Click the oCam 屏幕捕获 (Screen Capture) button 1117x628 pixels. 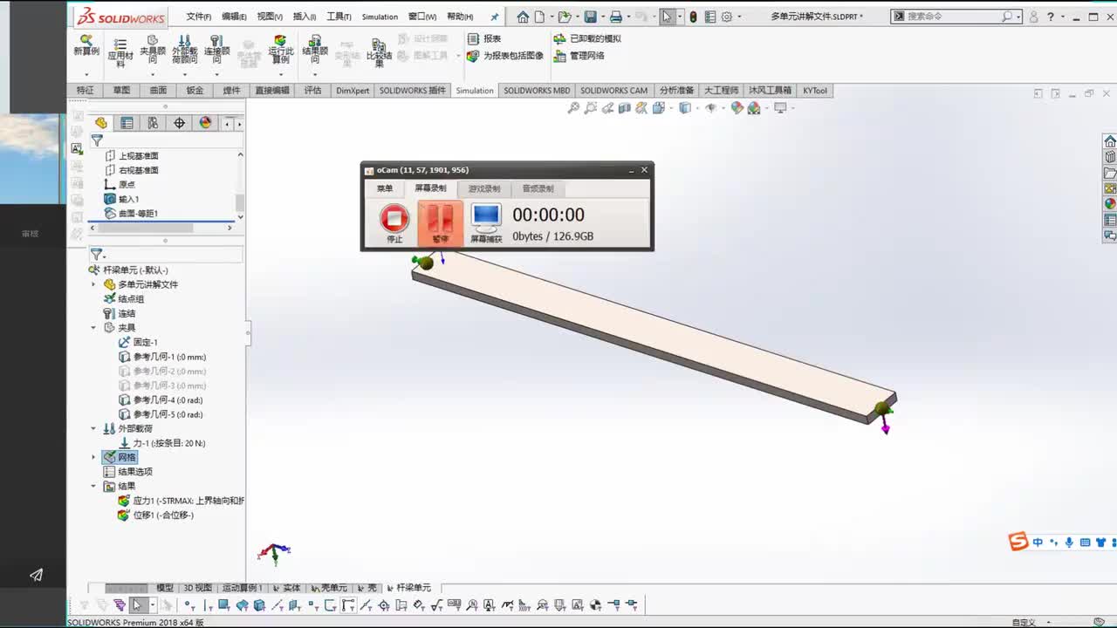click(x=486, y=223)
